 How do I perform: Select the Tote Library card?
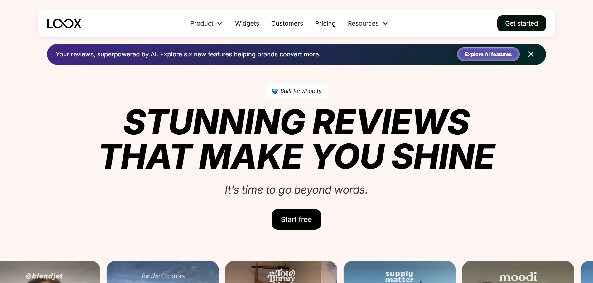(281, 273)
